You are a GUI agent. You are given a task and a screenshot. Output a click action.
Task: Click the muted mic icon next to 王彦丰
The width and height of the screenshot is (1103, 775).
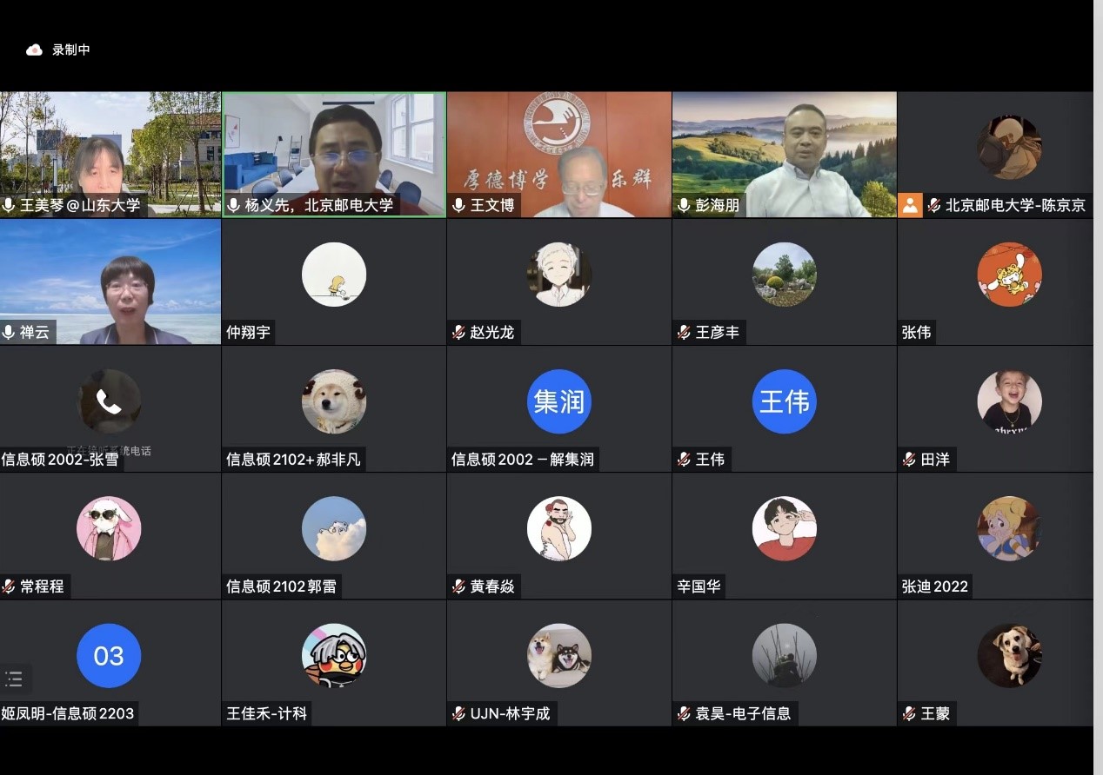tap(685, 332)
